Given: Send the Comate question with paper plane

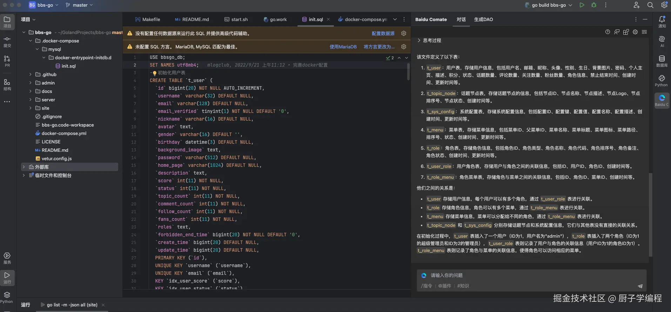Looking at the screenshot, I should tap(640, 286).
